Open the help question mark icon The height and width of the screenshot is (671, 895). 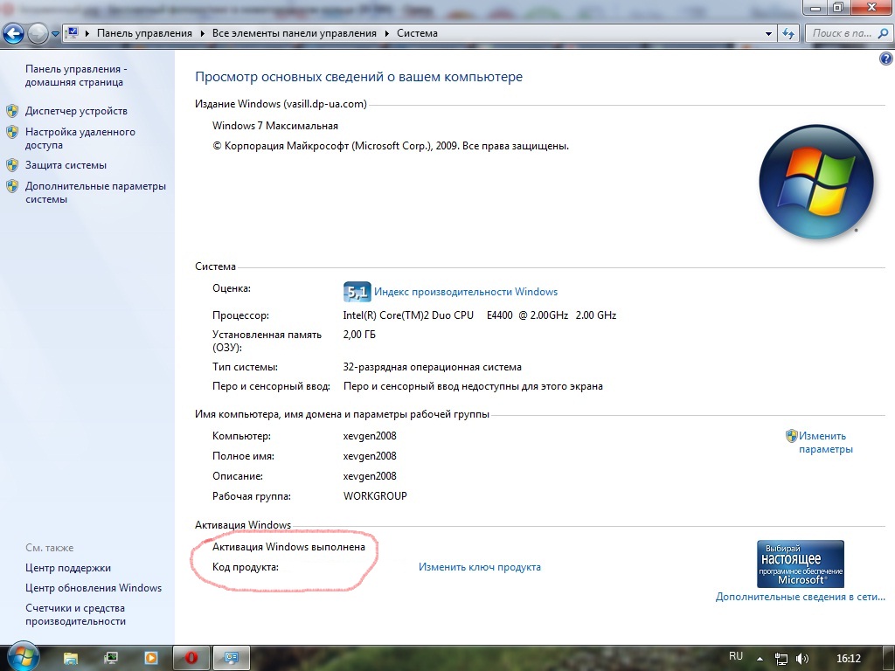click(885, 59)
